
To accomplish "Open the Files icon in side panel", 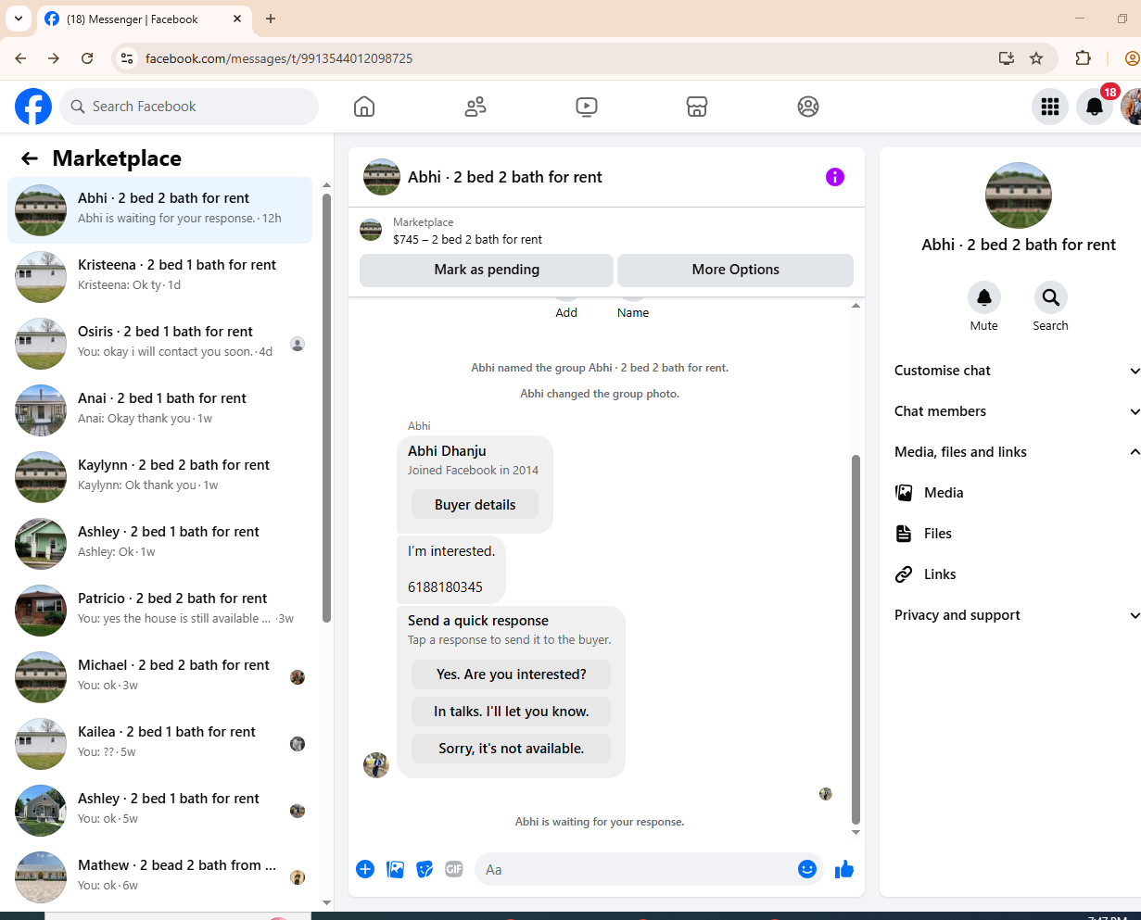I will tap(904, 534).
